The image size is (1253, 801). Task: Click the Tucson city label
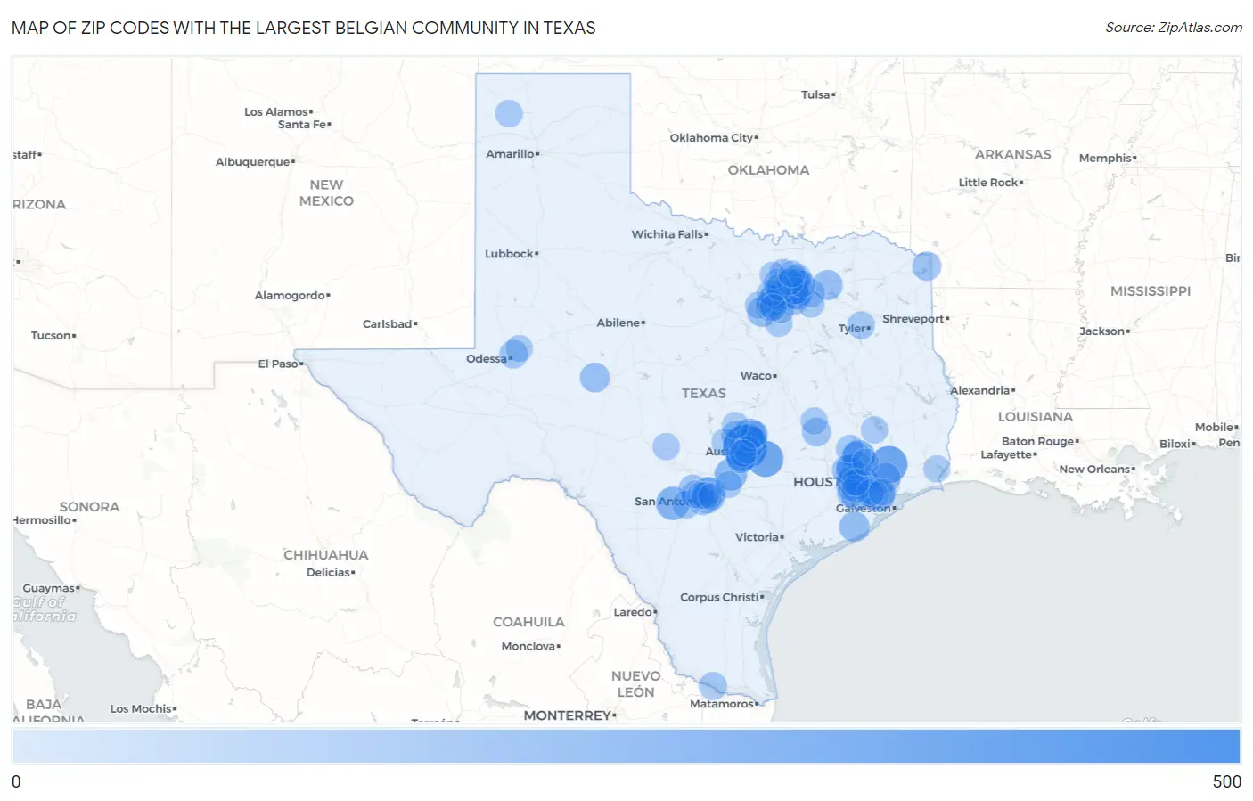click(x=51, y=336)
